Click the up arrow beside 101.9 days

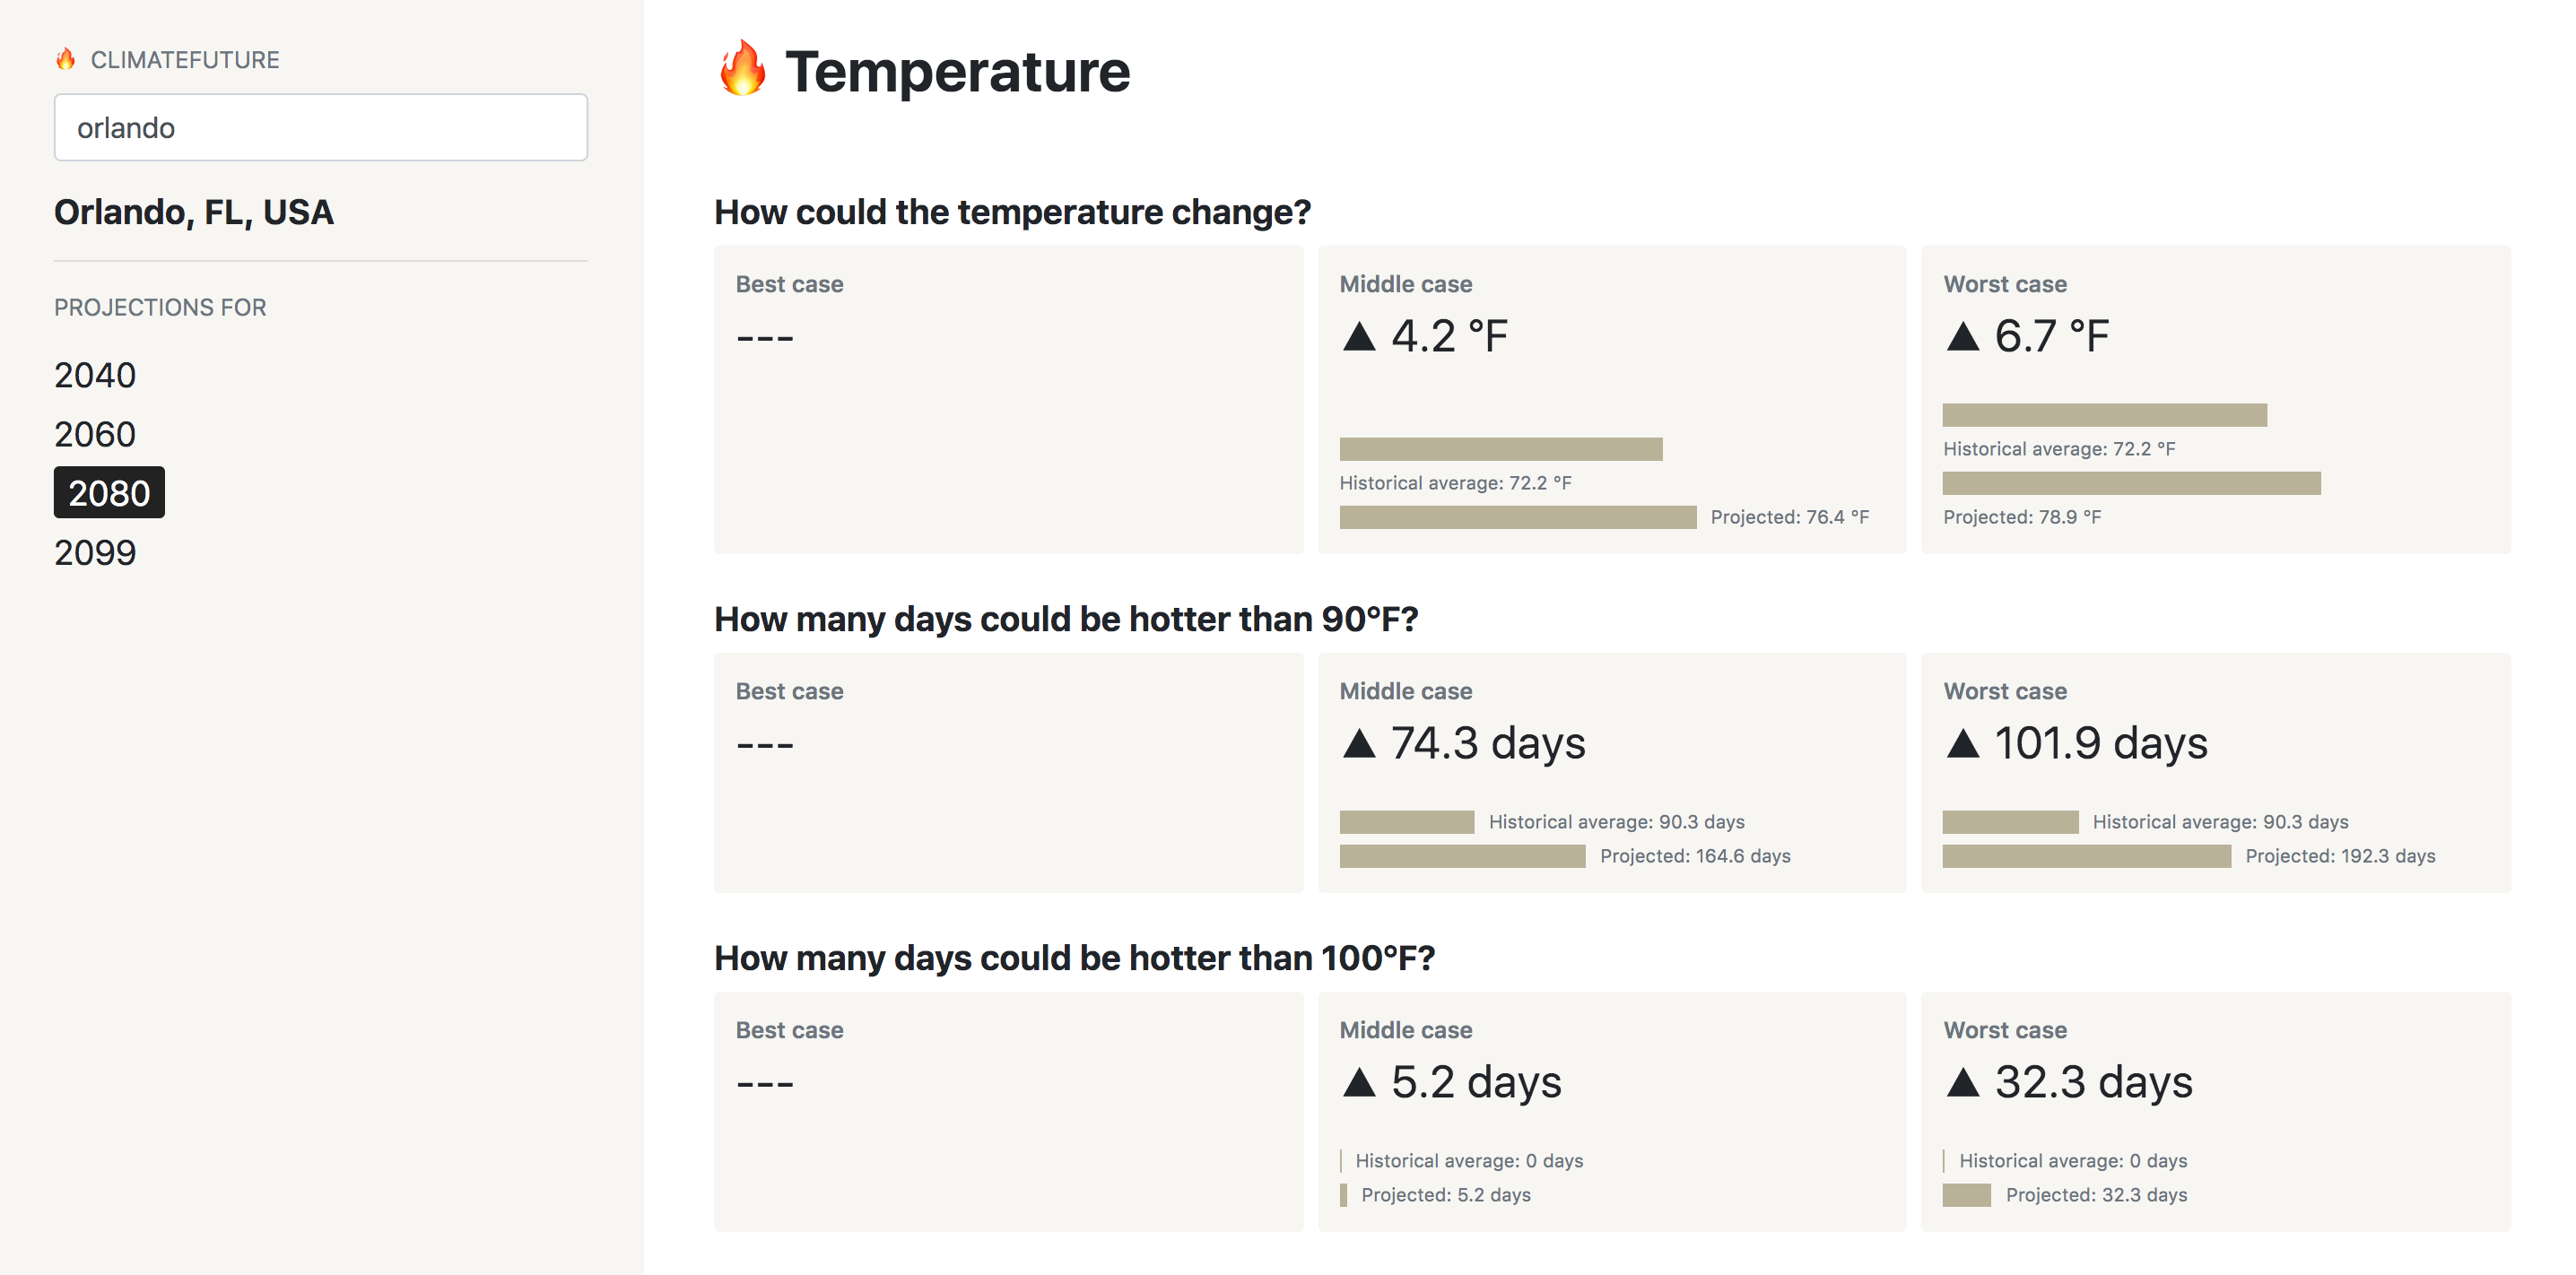1962,743
